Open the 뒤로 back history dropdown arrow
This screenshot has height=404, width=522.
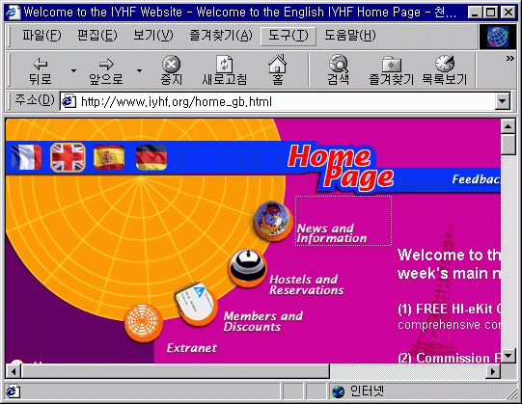73,70
